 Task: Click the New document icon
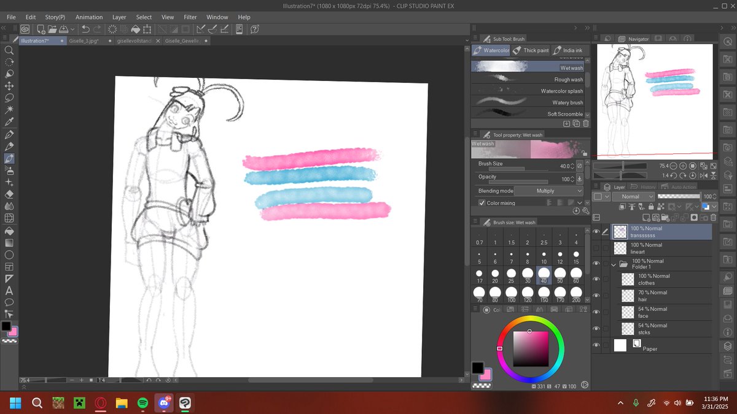[x=41, y=29]
